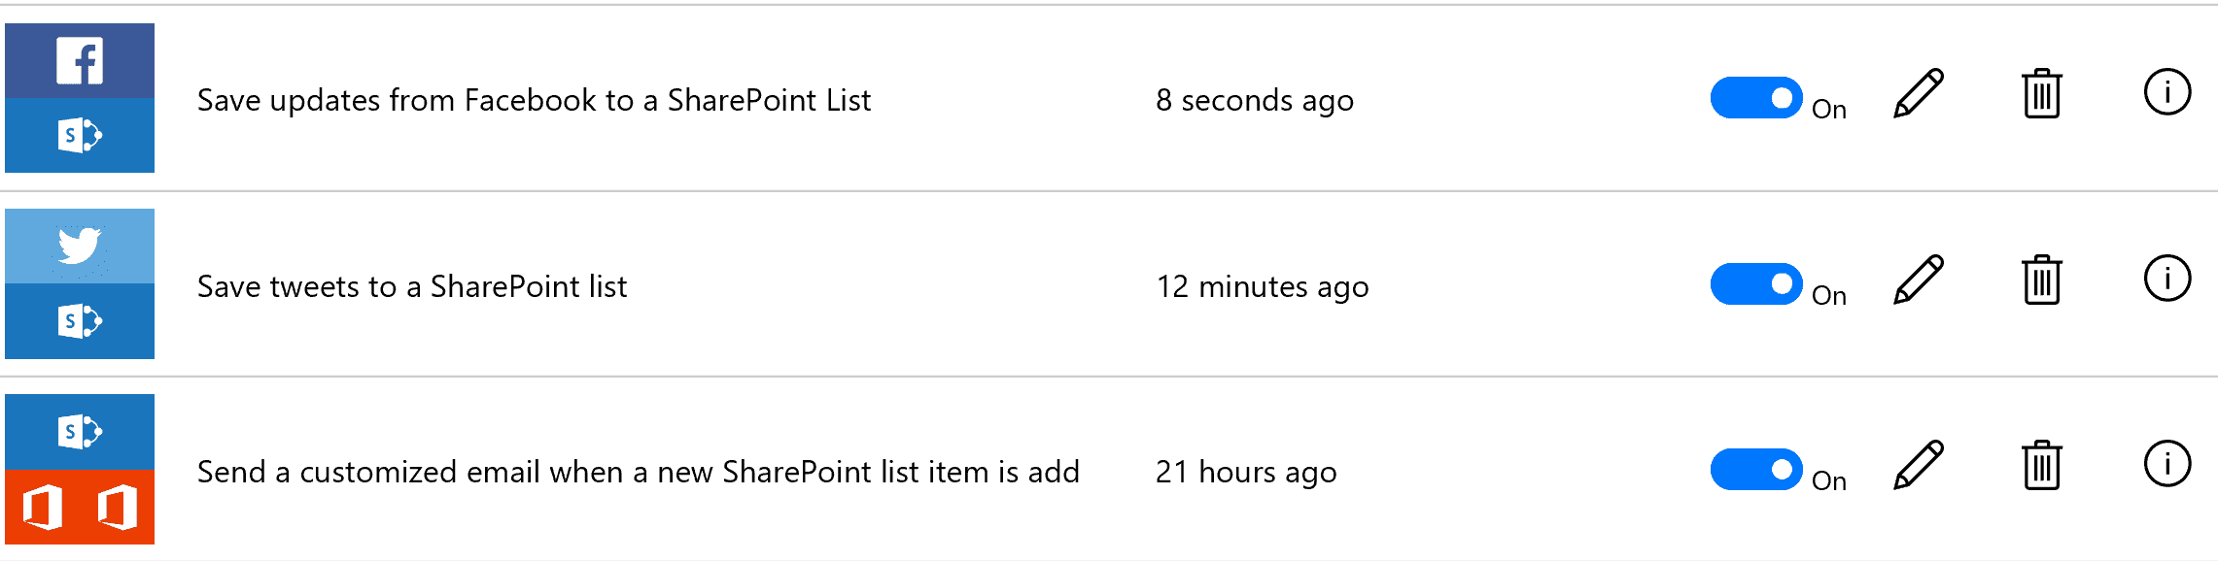
Task: View info for Save tweets flow
Action: tap(2167, 279)
